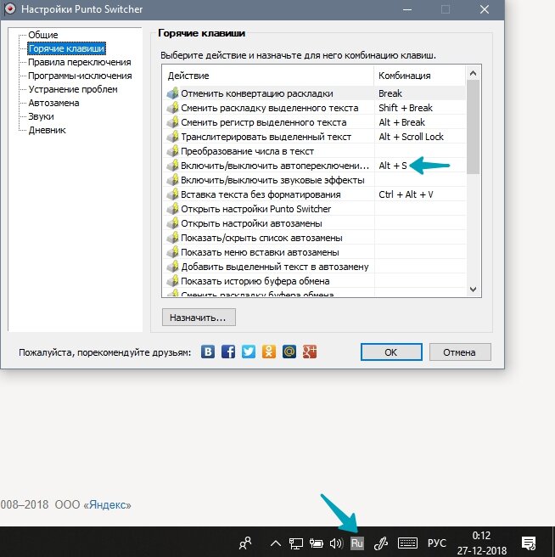Confirm settings with OK button

point(391,352)
